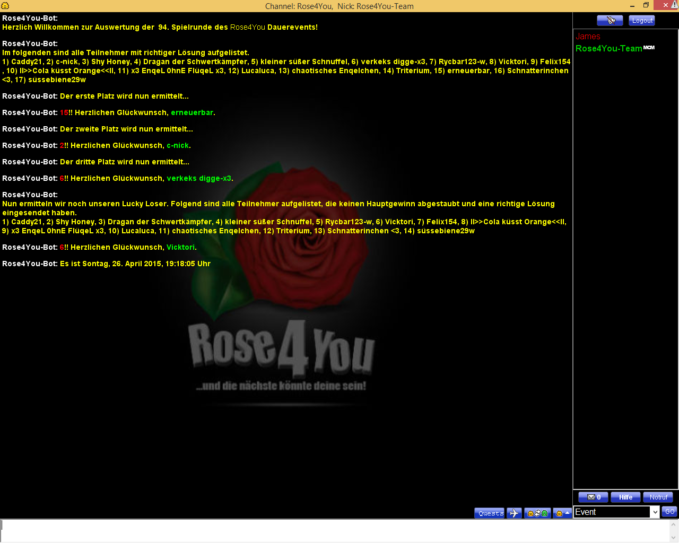Viewport: 679px width, 543px height.
Task: Click the muted sound button
Action: (x=610, y=21)
